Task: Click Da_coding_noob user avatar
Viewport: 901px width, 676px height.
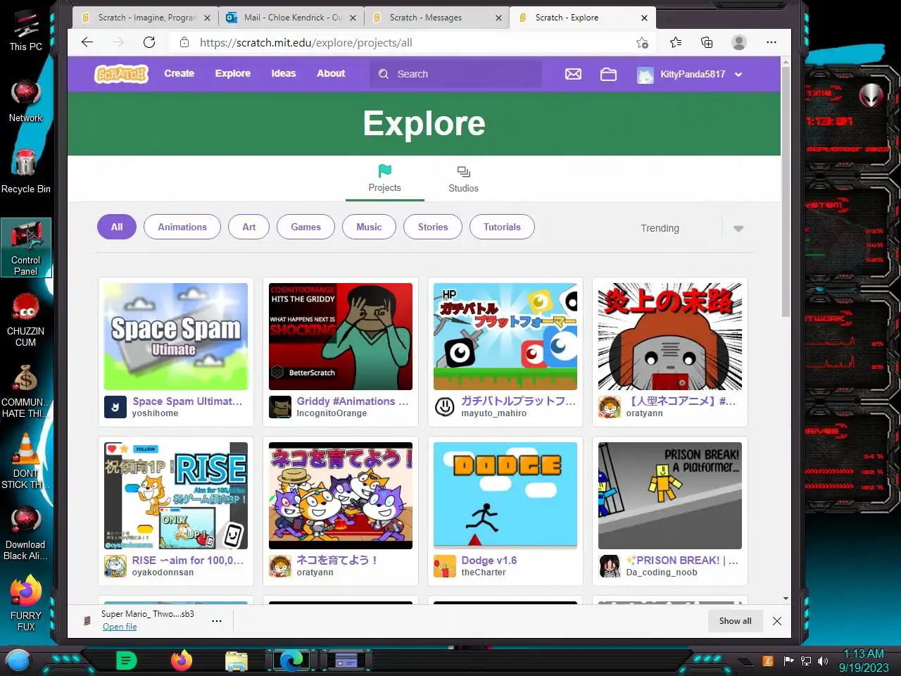Action: pyautogui.click(x=610, y=566)
